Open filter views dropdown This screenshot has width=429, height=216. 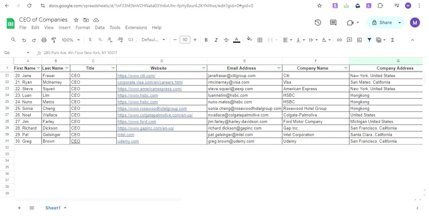tap(380, 40)
